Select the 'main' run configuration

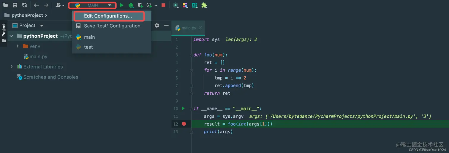(x=112, y=37)
